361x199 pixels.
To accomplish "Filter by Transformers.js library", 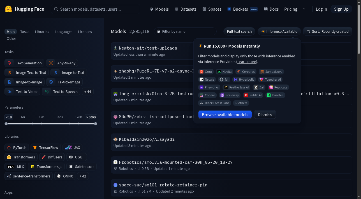I will pos(47,167).
